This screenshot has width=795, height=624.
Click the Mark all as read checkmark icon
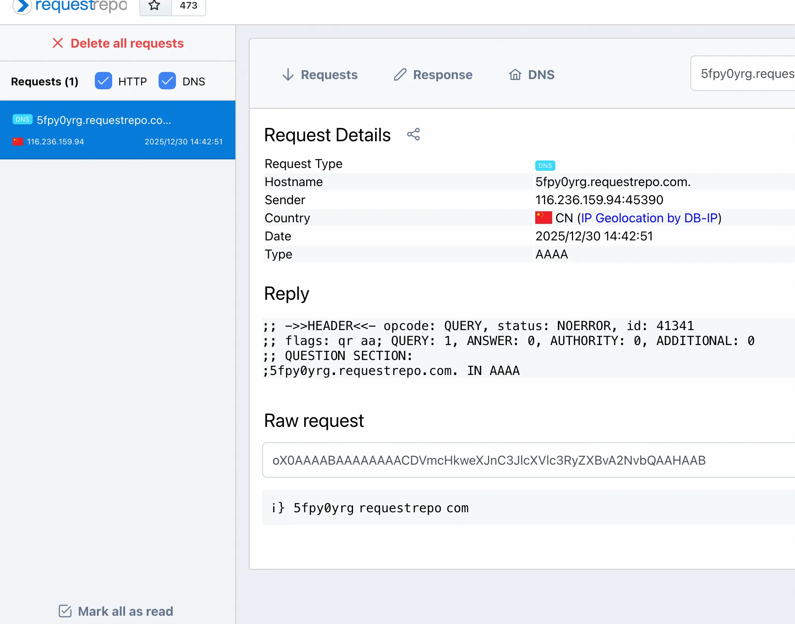point(65,611)
